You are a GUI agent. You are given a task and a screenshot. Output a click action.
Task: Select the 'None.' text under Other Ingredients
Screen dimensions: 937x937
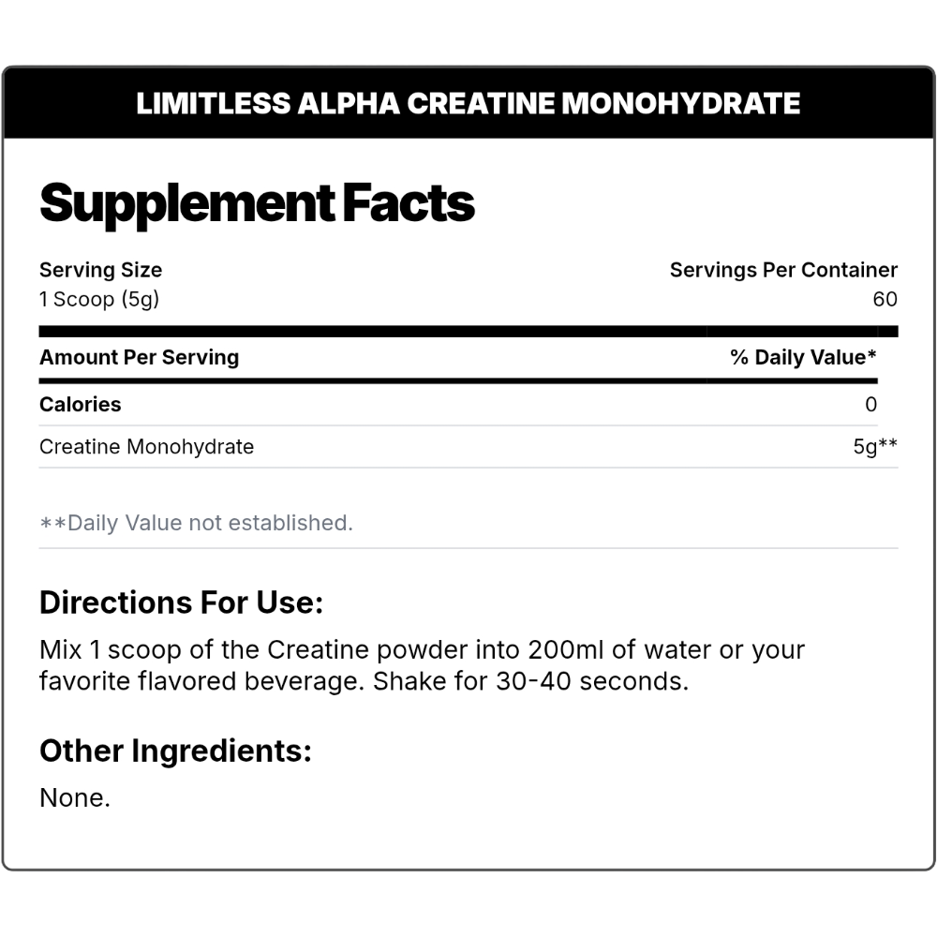coord(75,797)
